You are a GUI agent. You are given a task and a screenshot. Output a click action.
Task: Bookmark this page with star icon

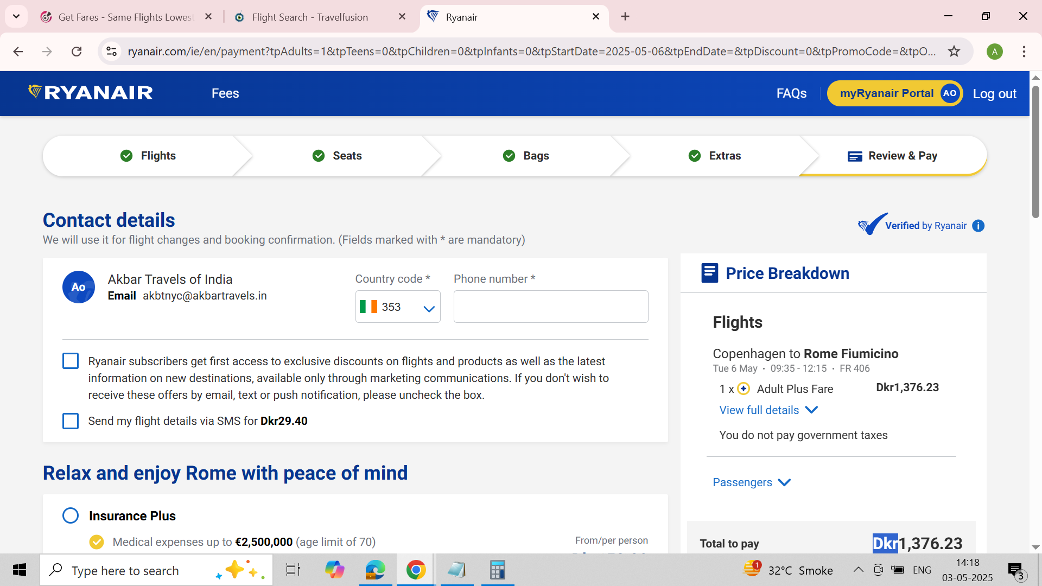[954, 52]
